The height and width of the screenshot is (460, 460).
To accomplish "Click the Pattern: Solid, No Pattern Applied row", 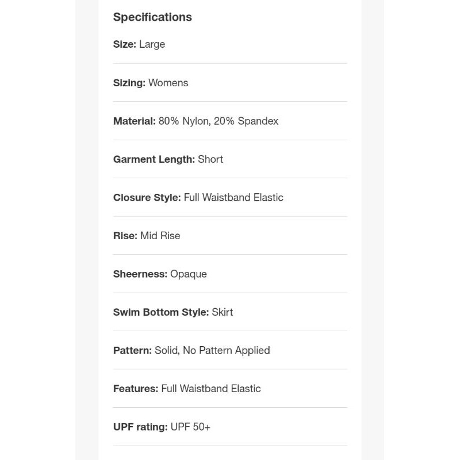I will [x=191, y=351].
